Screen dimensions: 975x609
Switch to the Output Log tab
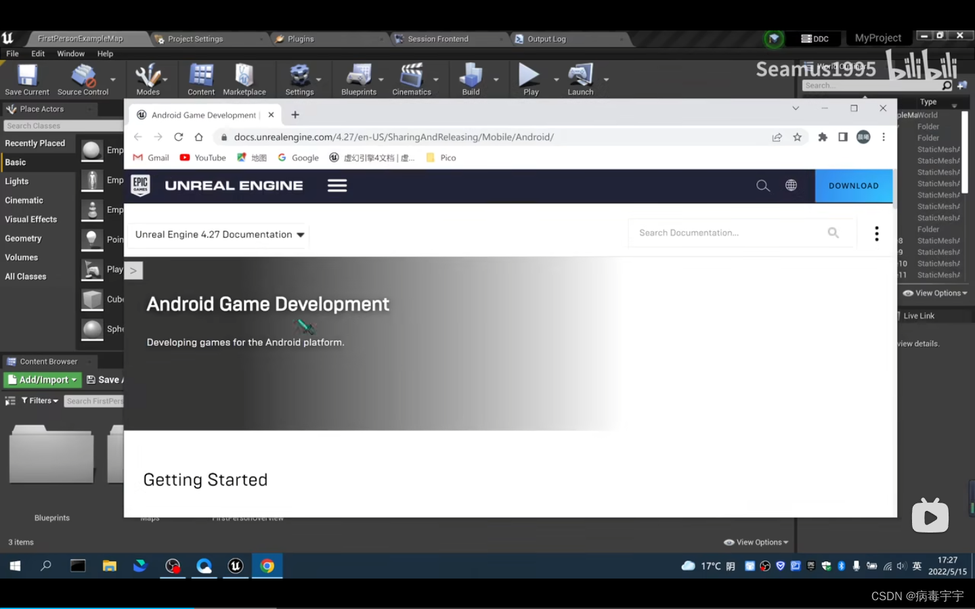click(x=546, y=39)
